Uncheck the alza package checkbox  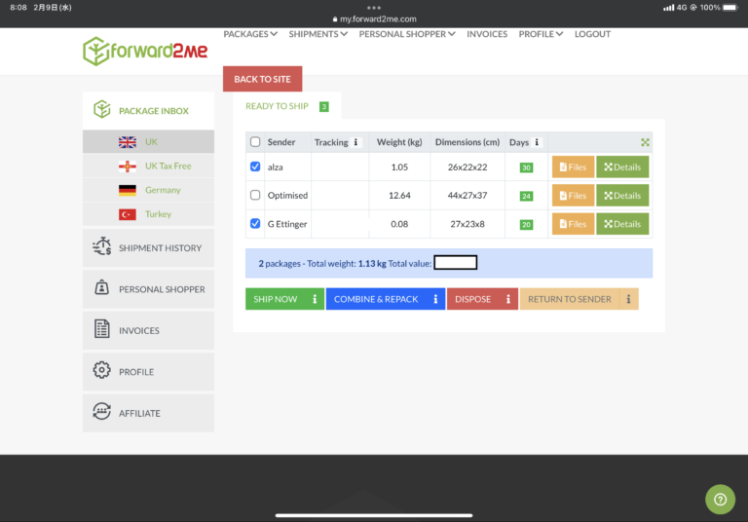[255, 167]
